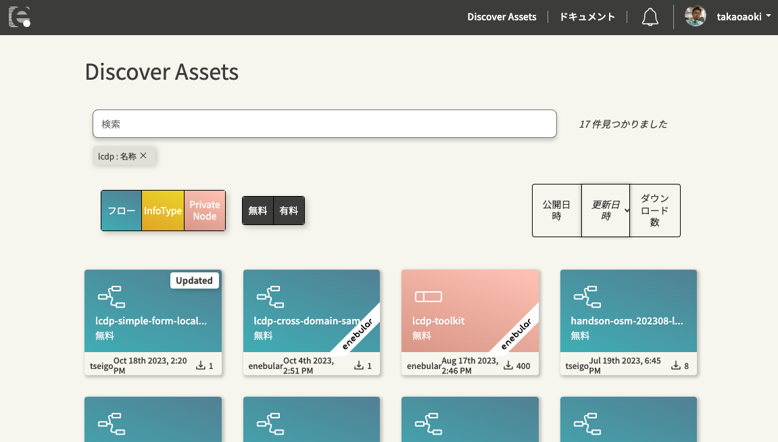
Task: Click the takaoaki user avatar
Action: (695, 17)
